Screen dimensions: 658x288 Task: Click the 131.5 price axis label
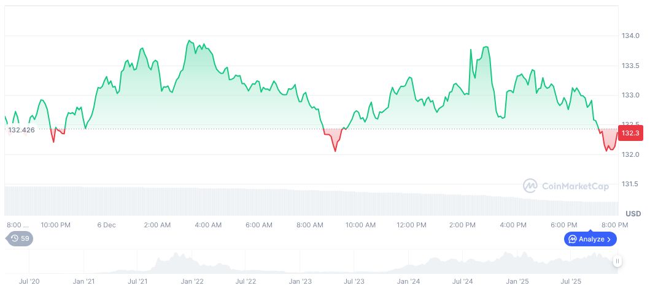[630, 184]
